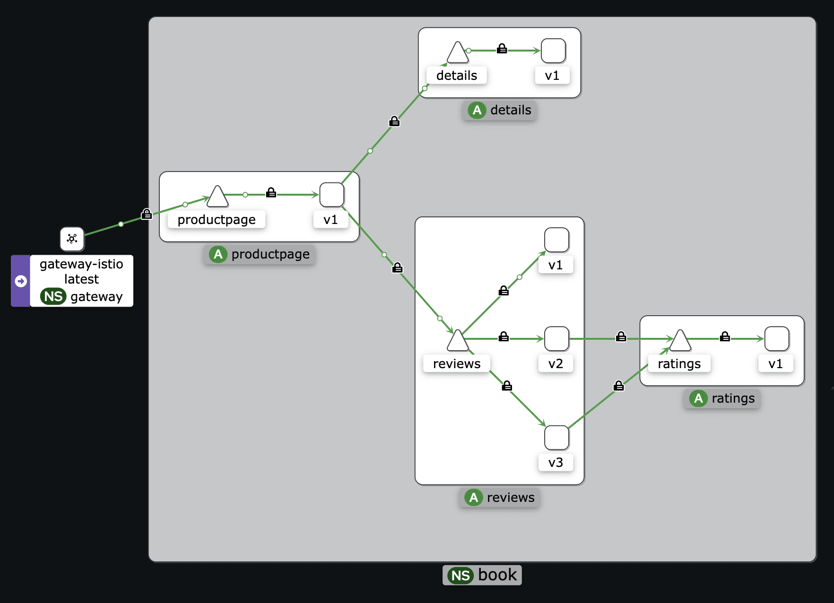Click the v2 label in reviews box
The image size is (834, 603).
(556, 364)
